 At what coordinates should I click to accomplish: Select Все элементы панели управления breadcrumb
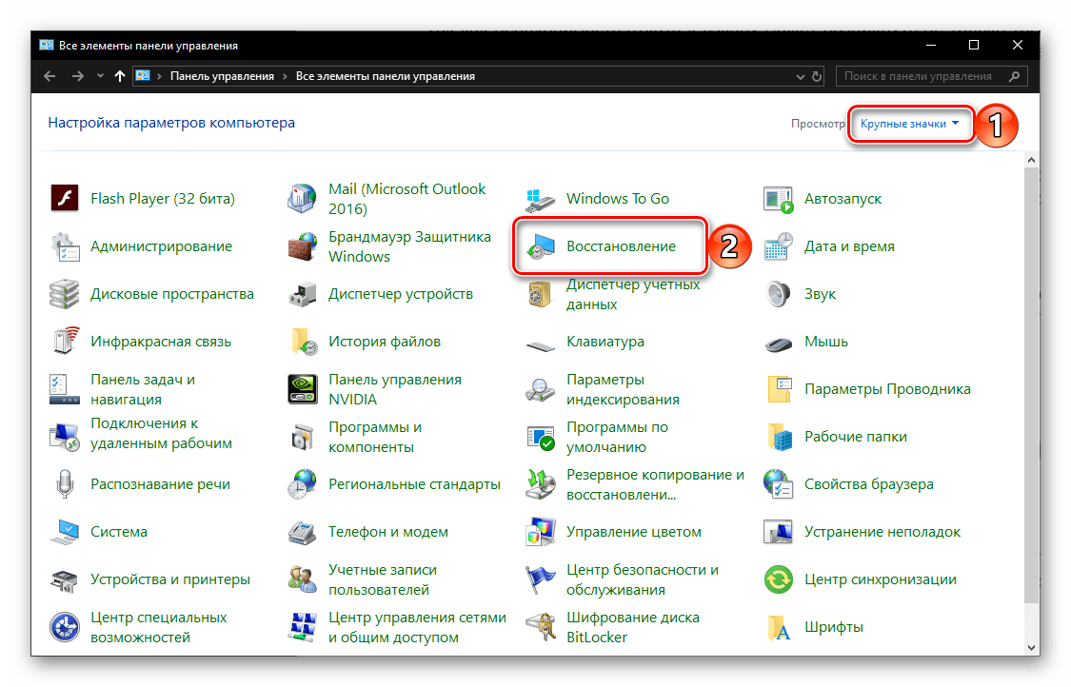[x=386, y=76]
